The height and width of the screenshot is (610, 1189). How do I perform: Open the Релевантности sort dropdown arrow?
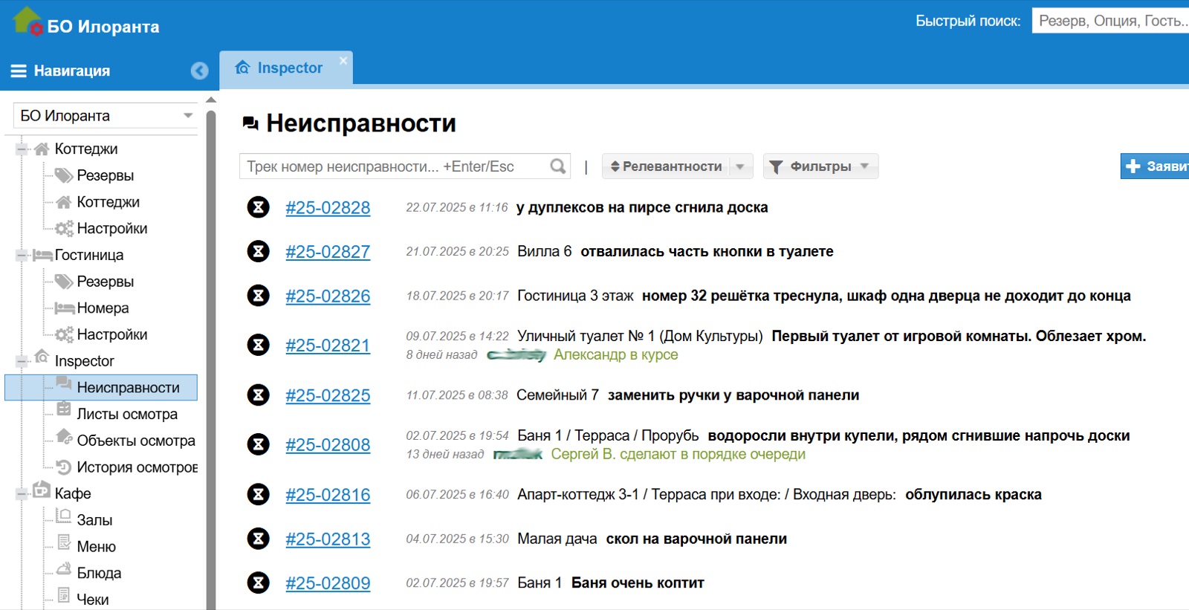coord(740,166)
